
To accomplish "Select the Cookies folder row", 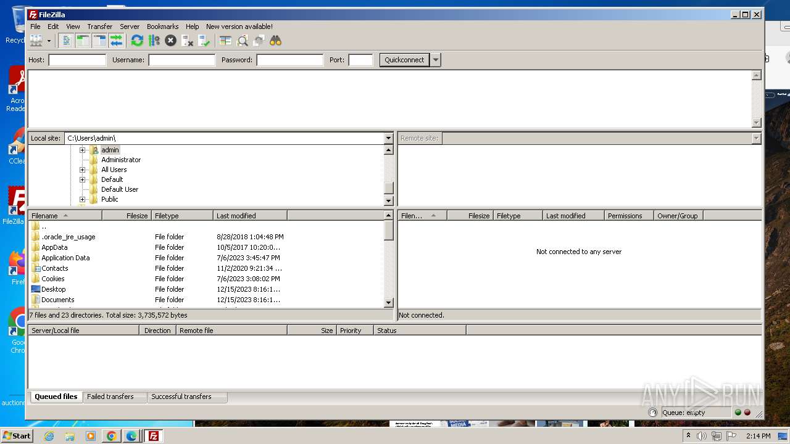I will click(206, 279).
